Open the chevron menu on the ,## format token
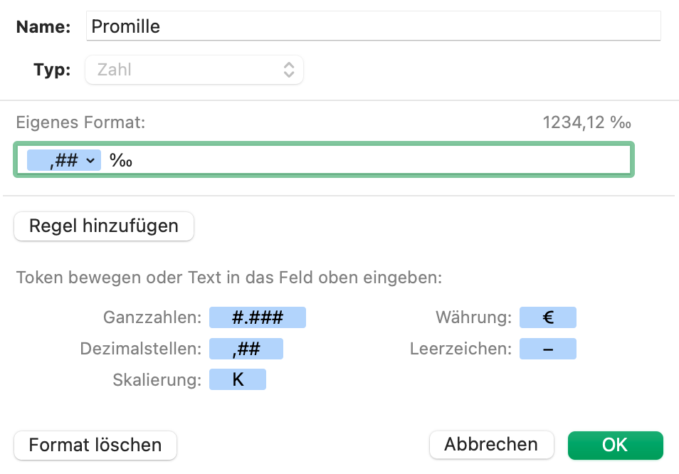The width and height of the screenshot is (679, 474). 90,161
